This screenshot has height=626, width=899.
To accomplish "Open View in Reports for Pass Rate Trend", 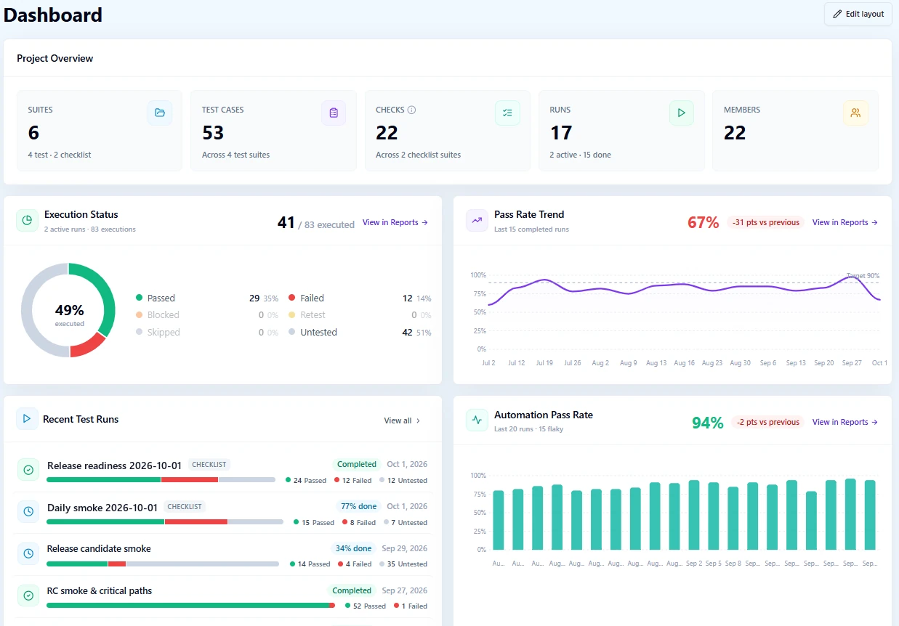I will tap(845, 222).
